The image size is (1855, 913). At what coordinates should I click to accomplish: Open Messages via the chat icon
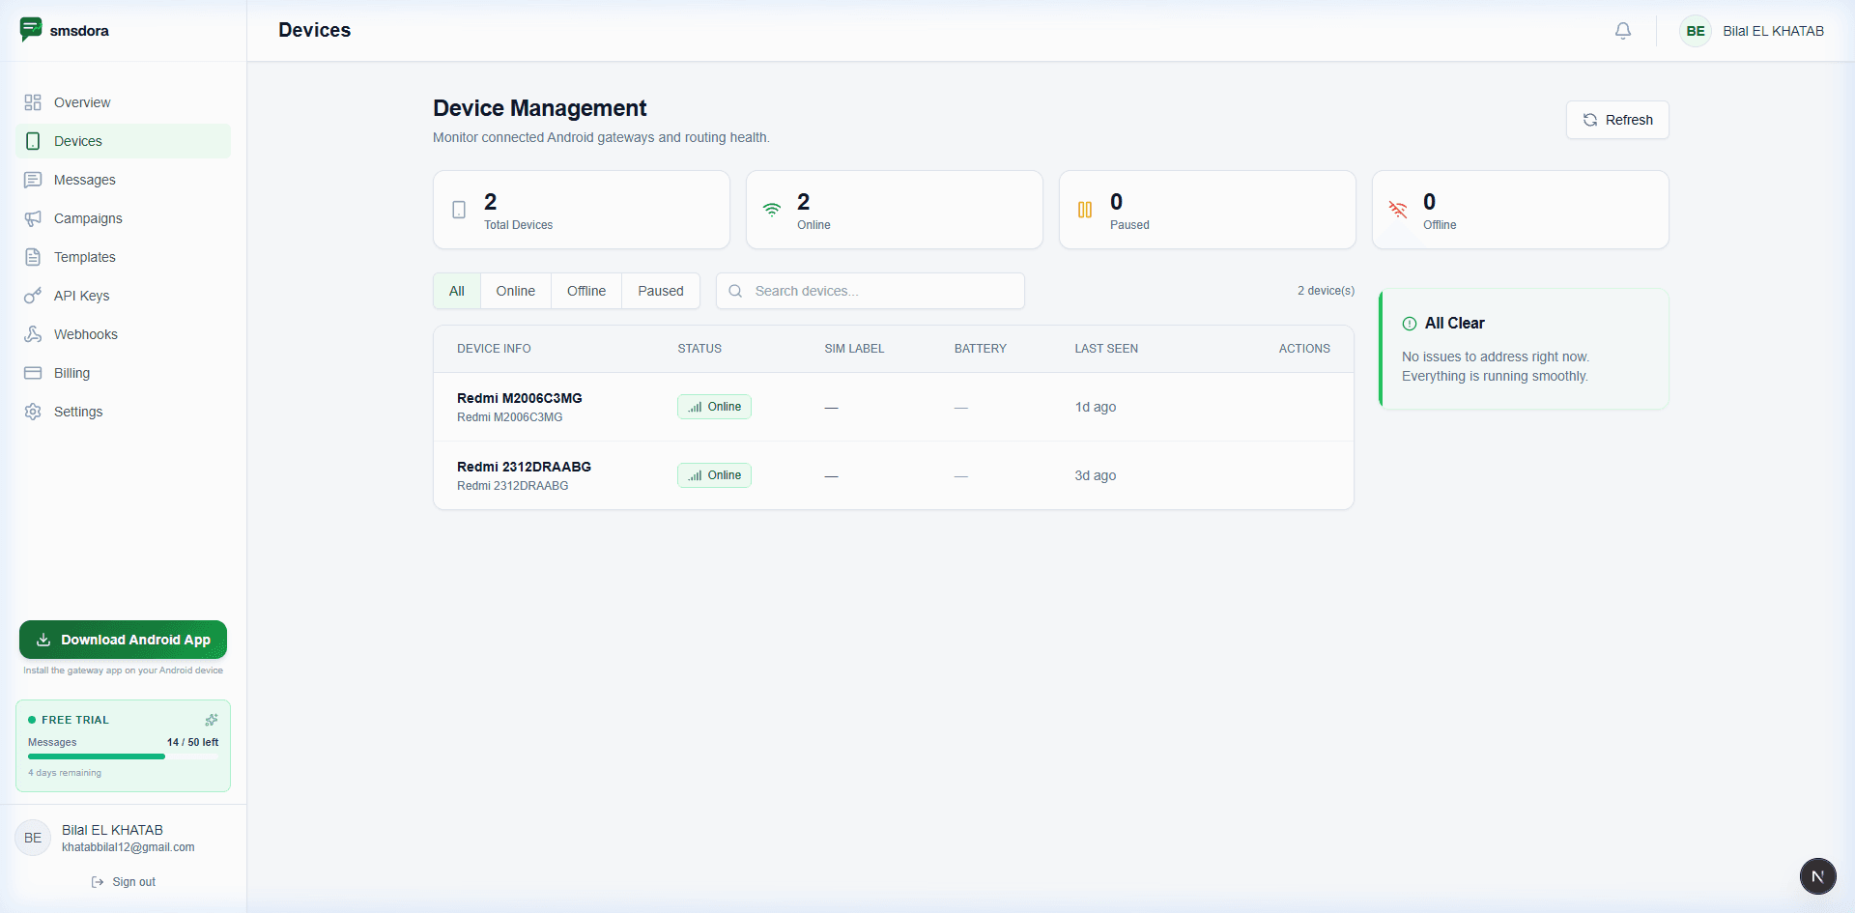click(x=33, y=180)
